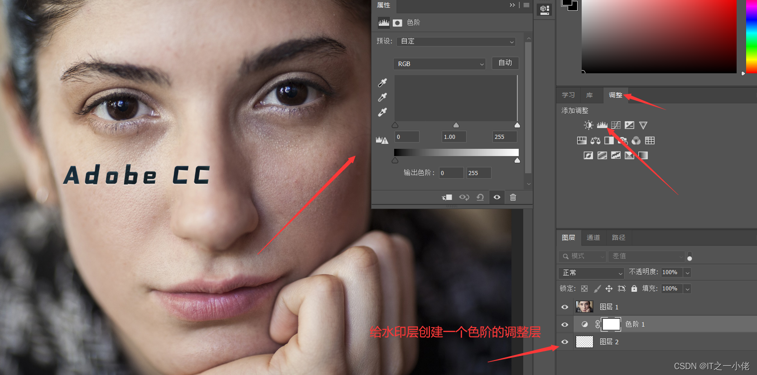Add a Vibrance adjustment
The image size is (757, 375).
643,125
